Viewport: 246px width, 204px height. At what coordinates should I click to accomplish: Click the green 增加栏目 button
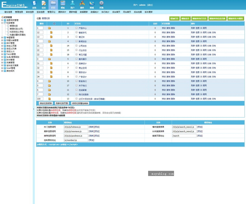pyautogui.click(x=174, y=18)
